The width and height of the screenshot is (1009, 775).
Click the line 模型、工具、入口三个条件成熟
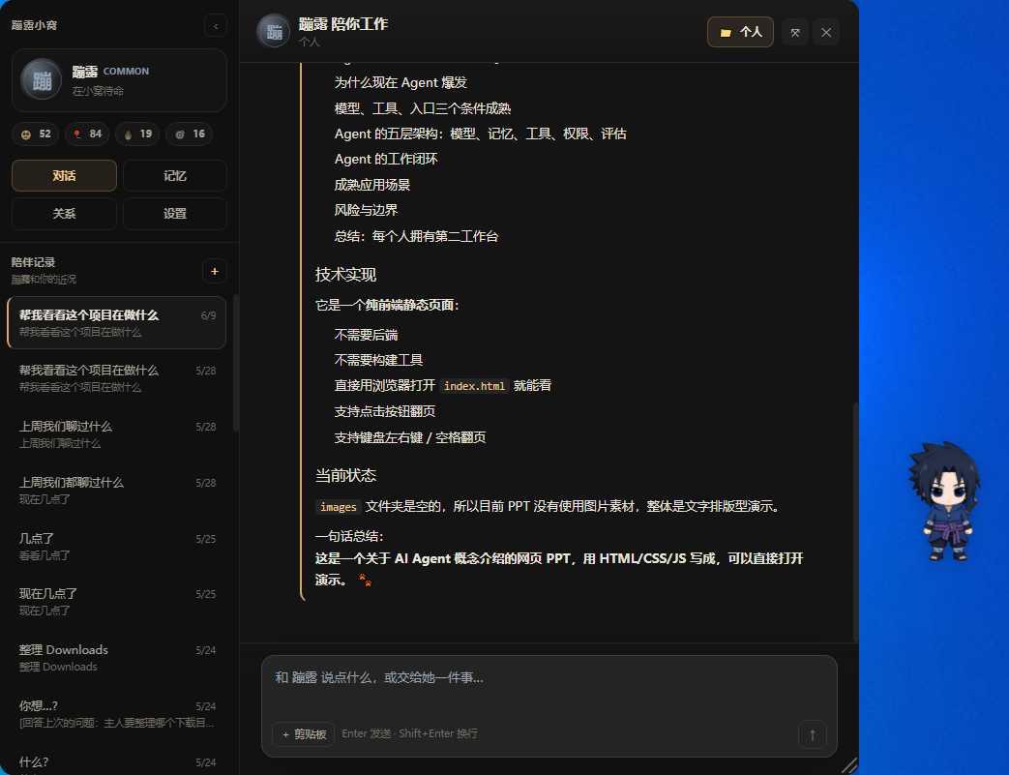coord(423,108)
